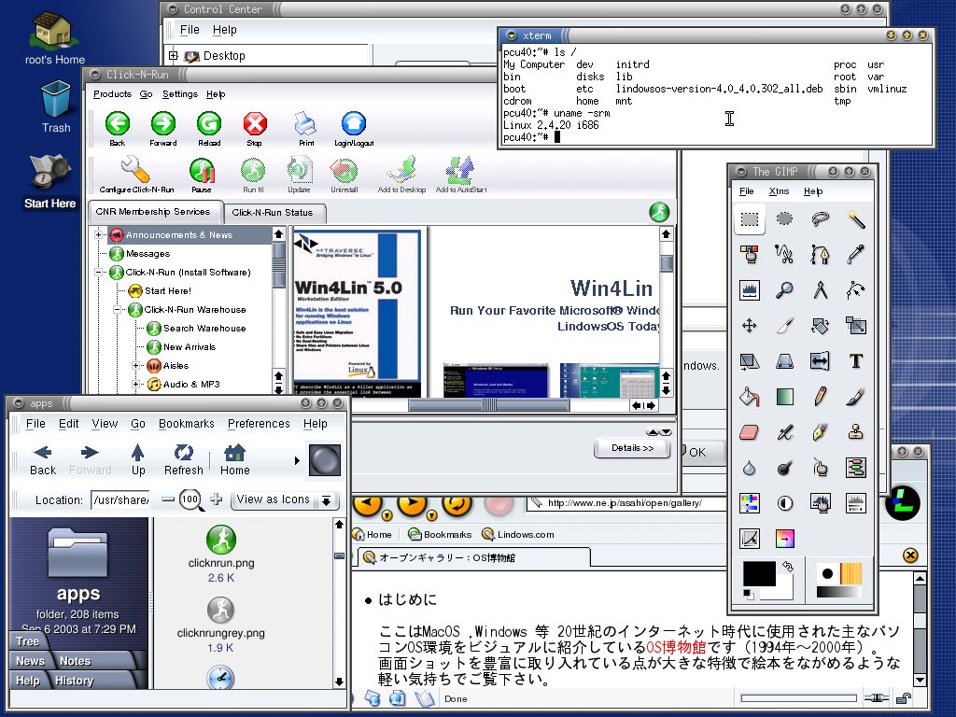Select the Intelligent Scissors tool in GIMP
This screenshot has width=956, height=717.
(x=784, y=254)
